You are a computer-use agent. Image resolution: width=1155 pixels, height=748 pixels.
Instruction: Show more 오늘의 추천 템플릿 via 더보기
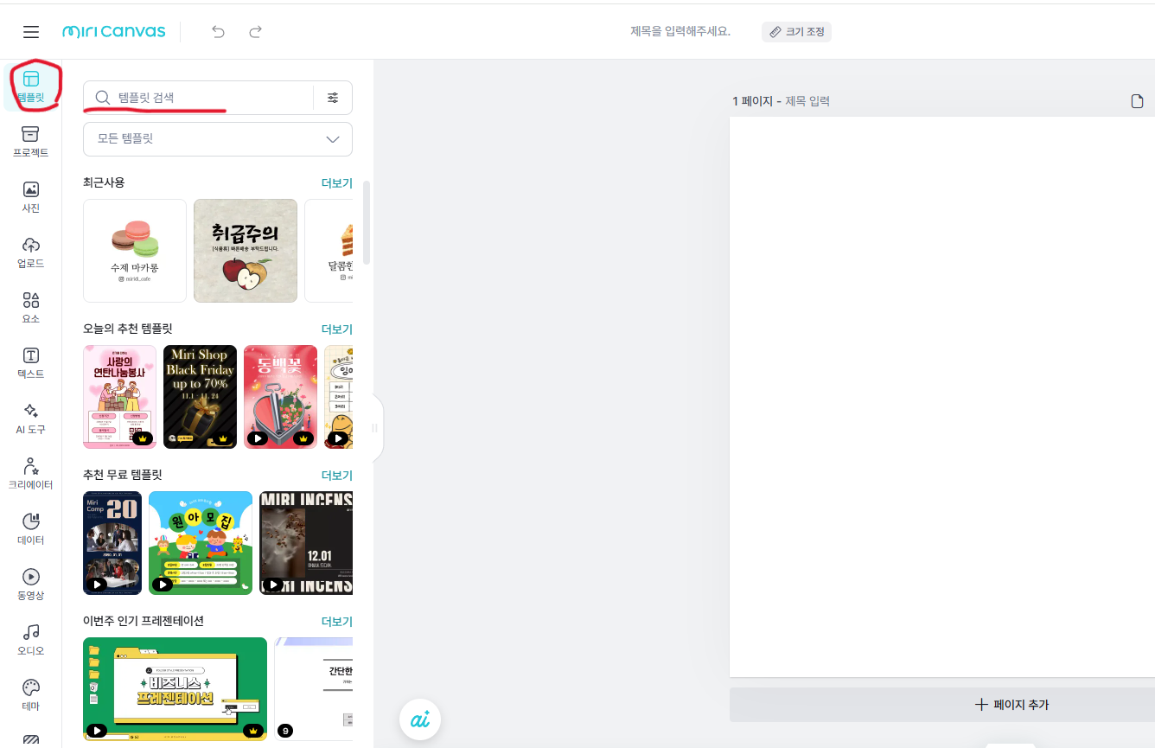coord(336,329)
